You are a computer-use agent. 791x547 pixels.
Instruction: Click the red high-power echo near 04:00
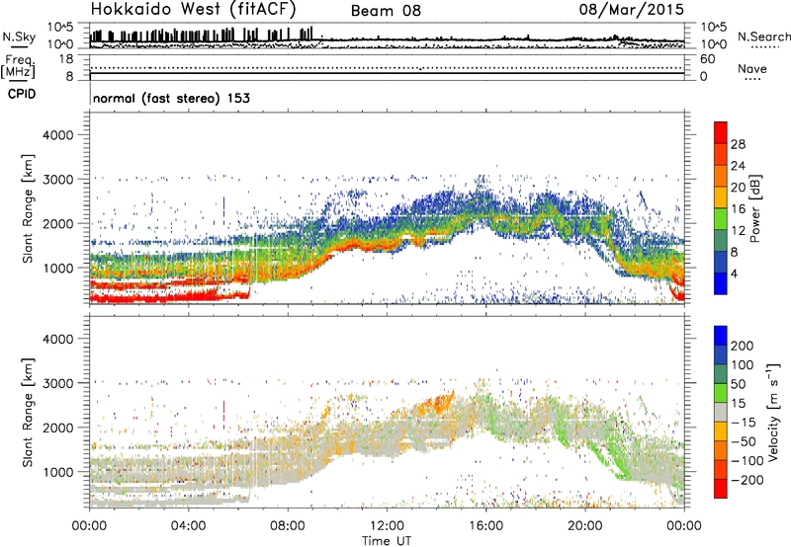(187, 296)
